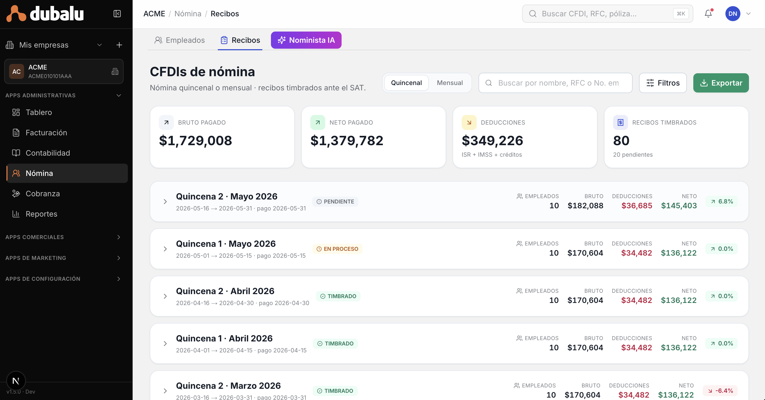Screen dimensions: 765x400
Task: Switch to the Empleados tab
Action: [179, 40]
